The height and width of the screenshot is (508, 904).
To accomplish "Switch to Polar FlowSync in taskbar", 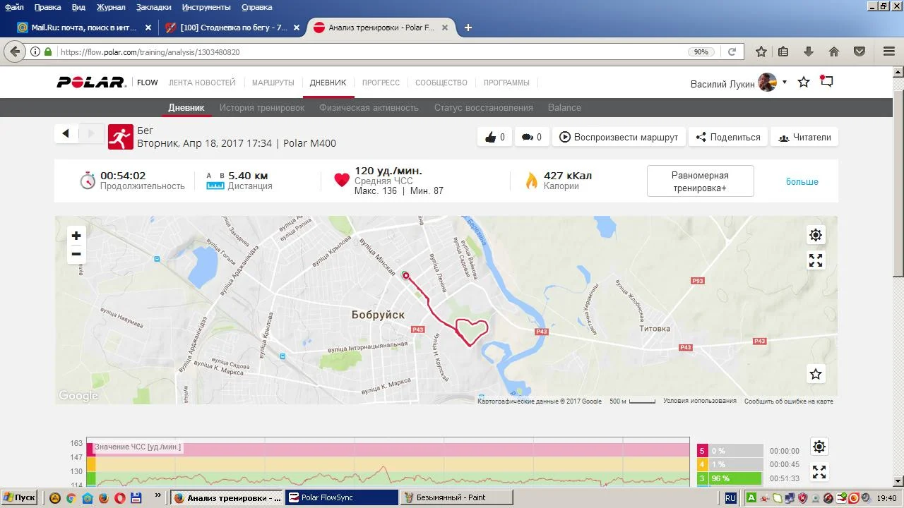I will click(342, 497).
